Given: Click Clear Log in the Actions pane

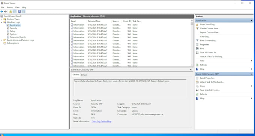Looking at the screenshot, I should (205, 36).
